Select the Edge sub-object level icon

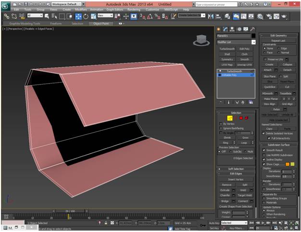230,118
